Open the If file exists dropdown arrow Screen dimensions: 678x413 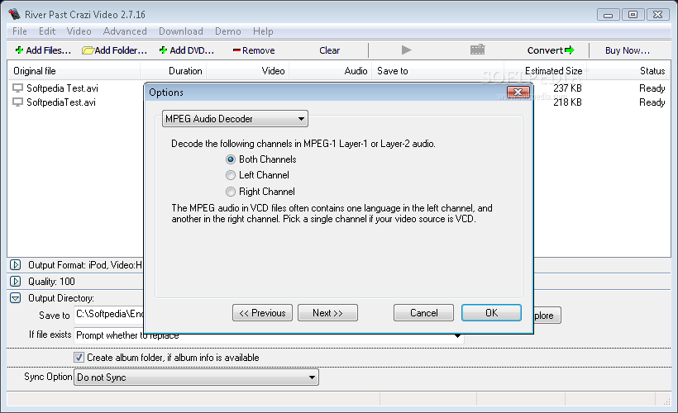pyautogui.click(x=457, y=335)
